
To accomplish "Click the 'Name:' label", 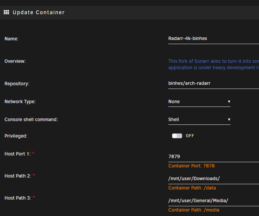I will point(11,39).
